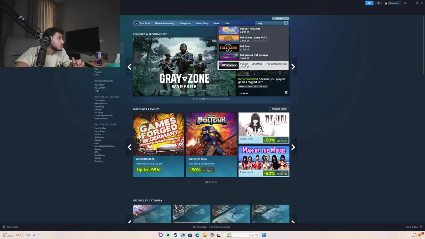Viewport: 425px width, 239px height.
Task: Browse Early Access genre
Action: (100, 131)
